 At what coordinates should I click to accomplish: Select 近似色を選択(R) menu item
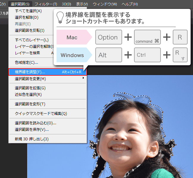coord(28,94)
